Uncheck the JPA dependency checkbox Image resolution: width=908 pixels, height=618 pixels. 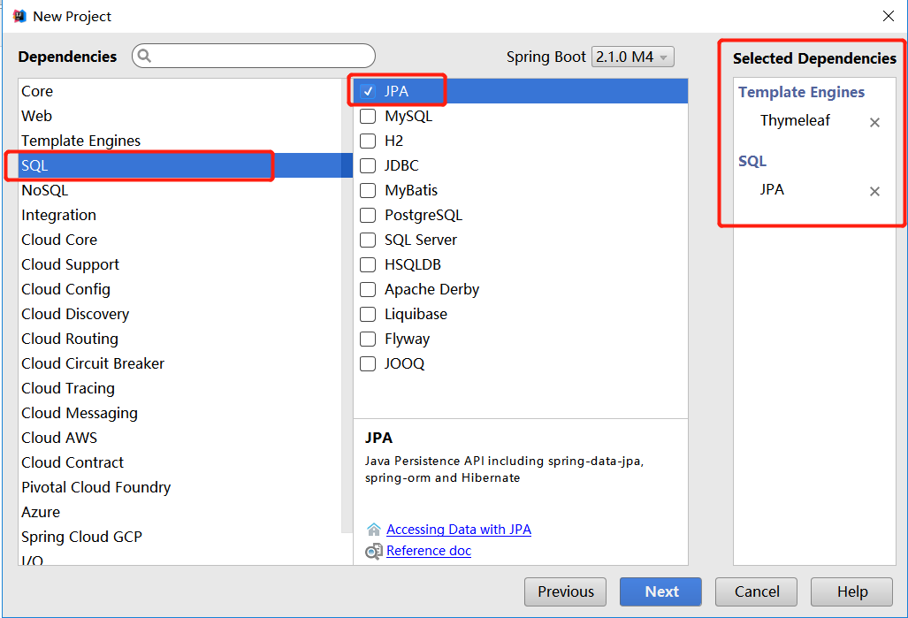368,91
